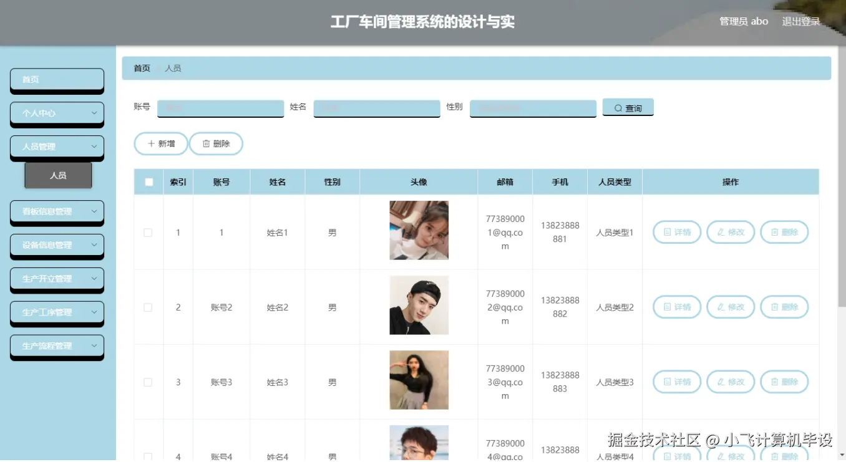The image size is (846, 462).
Task: Click 详情 icon in row 姓名3
Action: (667, 382)
